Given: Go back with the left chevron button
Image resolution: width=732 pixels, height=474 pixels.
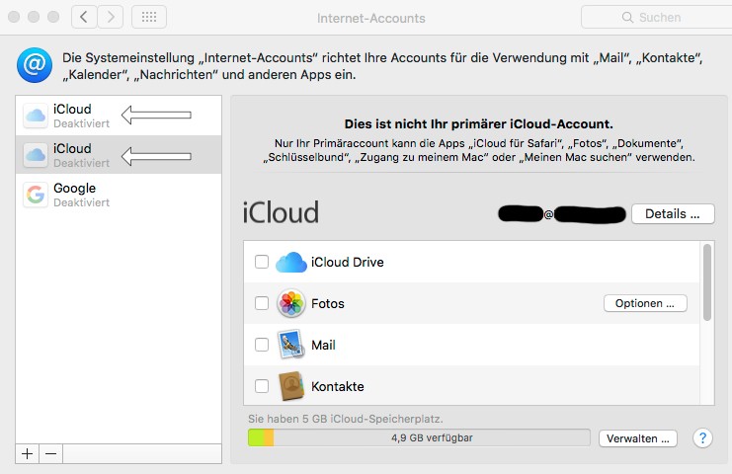Looking at the screenshot, I should click(84, 17).
